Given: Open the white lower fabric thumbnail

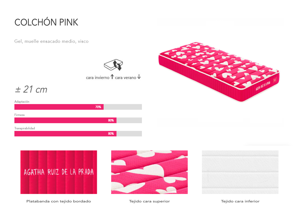Looking at the screenshot, I should click(x=240, y=172).
